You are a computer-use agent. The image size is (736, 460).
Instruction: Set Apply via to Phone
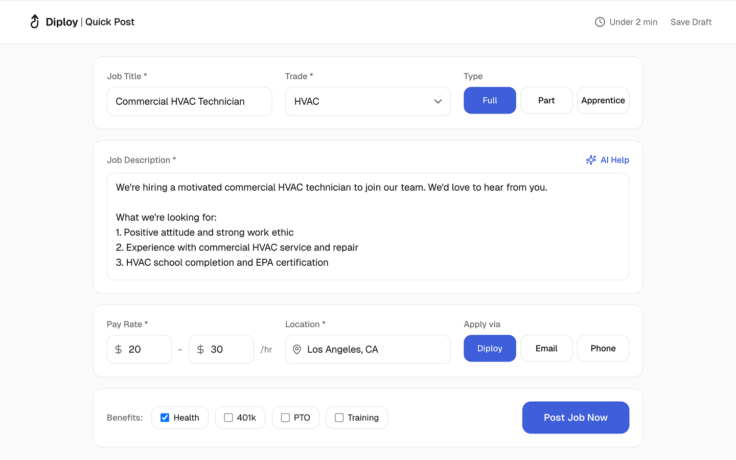pyautogui.click(x=603, y=349)
